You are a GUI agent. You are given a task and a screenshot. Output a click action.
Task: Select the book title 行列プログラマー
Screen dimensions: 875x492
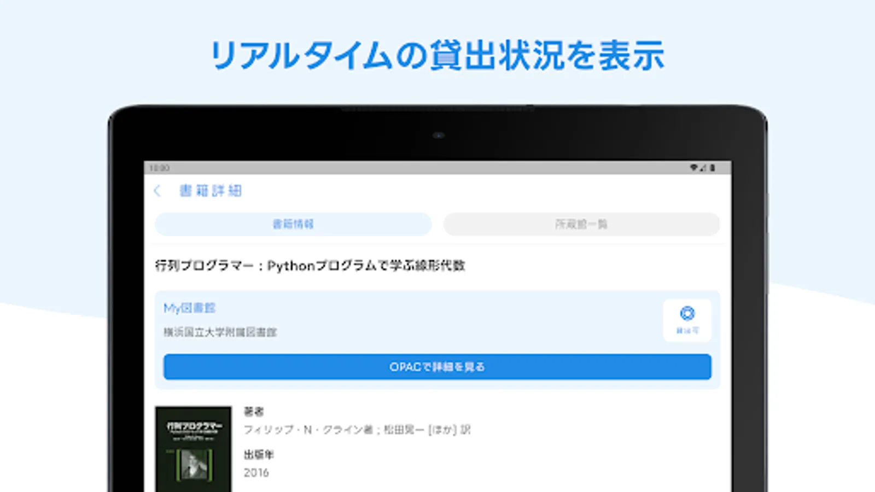(x=310, y=266)
